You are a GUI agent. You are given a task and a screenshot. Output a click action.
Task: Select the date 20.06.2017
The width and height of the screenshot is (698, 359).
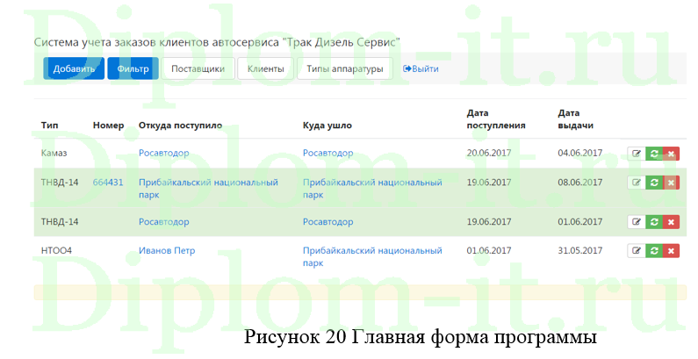[x=489, y=153]
